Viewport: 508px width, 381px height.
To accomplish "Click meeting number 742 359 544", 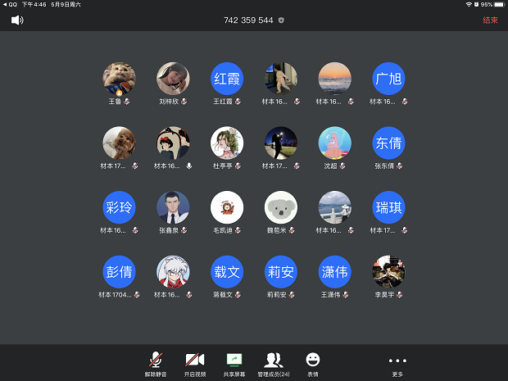I will pos(248,20).
